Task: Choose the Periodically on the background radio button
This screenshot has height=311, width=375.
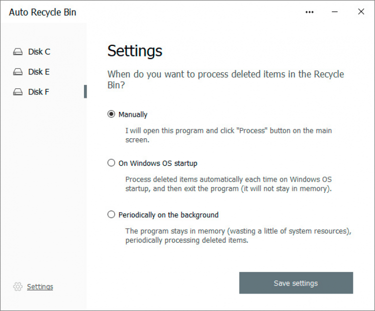Action: tap(111, 215)
